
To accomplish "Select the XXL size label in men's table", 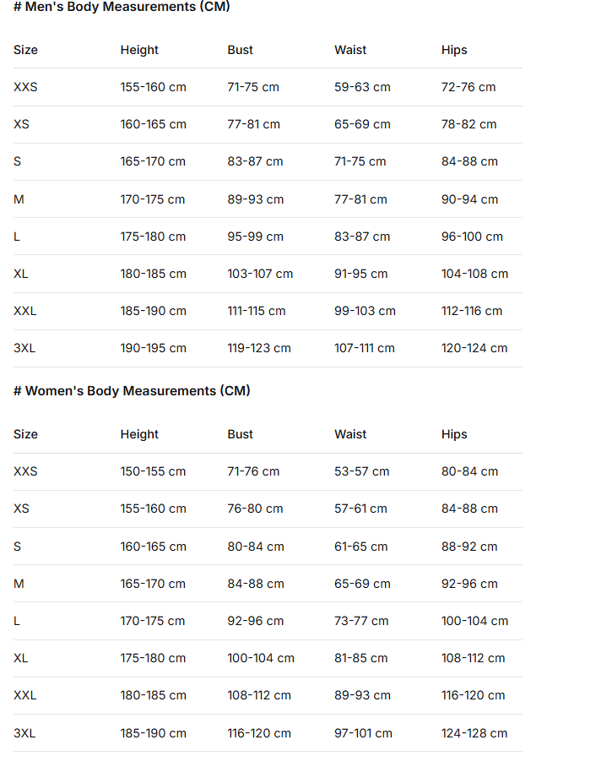I will [x=25, y=311].
